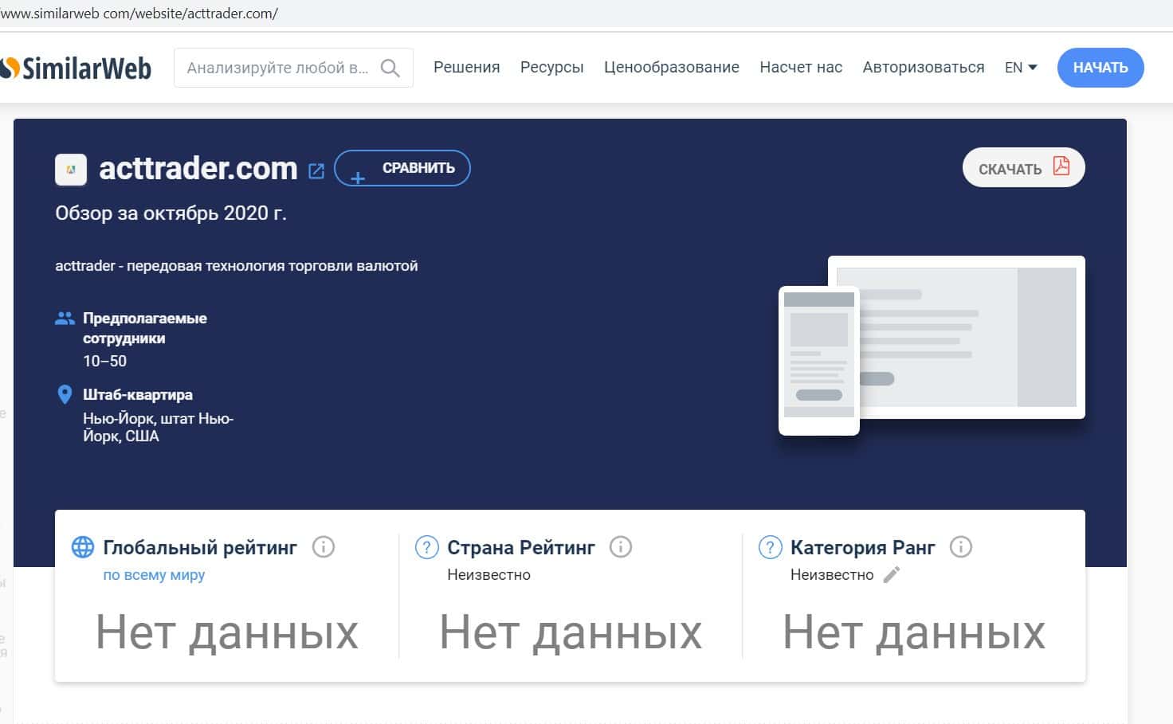Screen dimensions: 1173x724
Task: Click the acttrader.com favicon
Action: tap(71, 170)
